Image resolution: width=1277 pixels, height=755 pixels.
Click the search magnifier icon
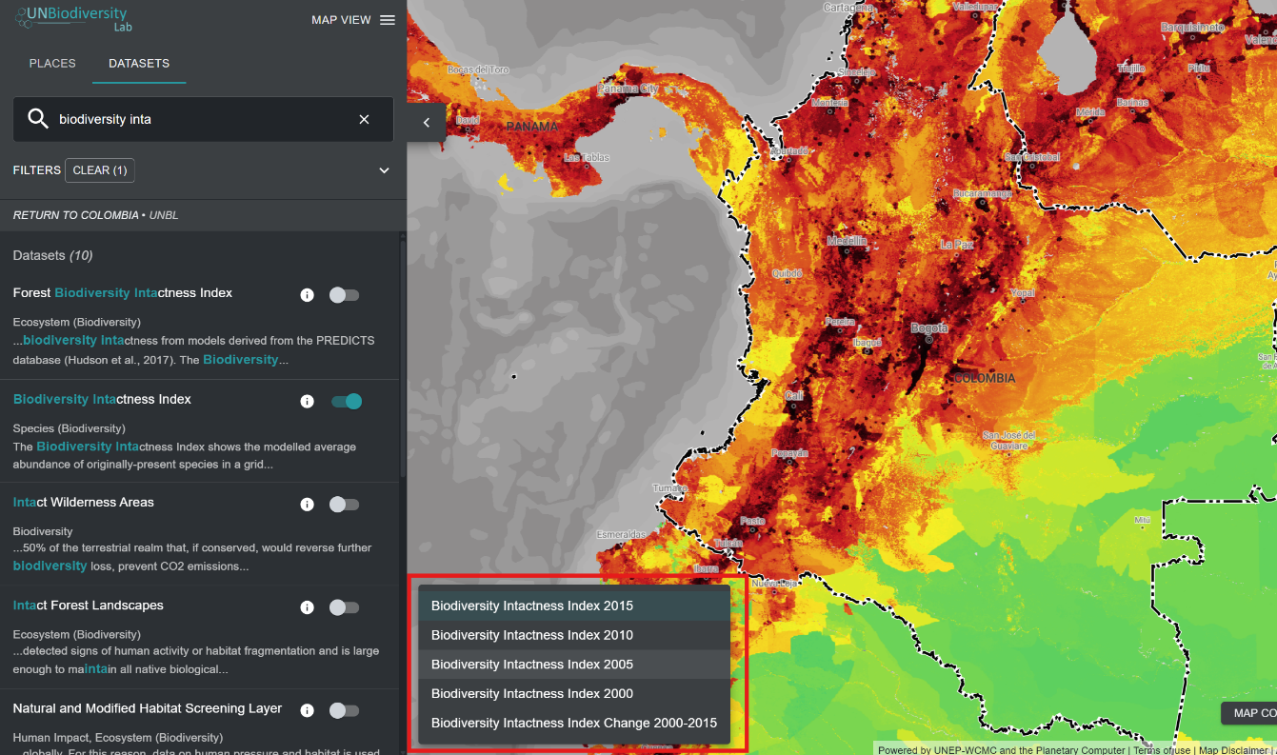38,119
